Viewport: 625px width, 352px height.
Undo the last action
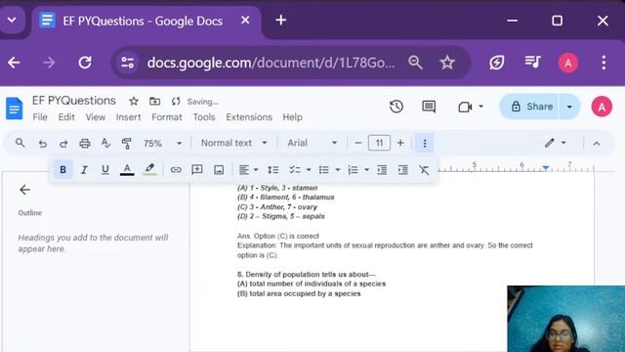tap(43, 144)
